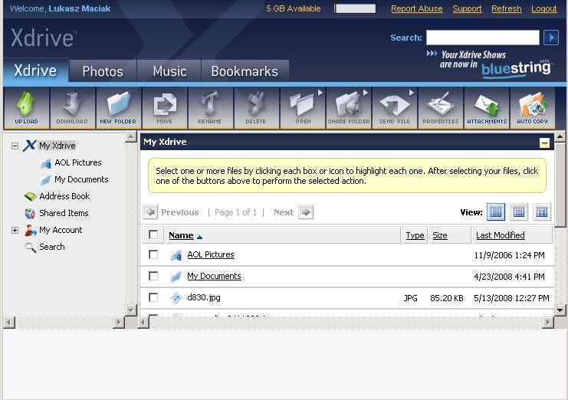
Task: Check the box next to AOL Pictures
Action: 153,254
